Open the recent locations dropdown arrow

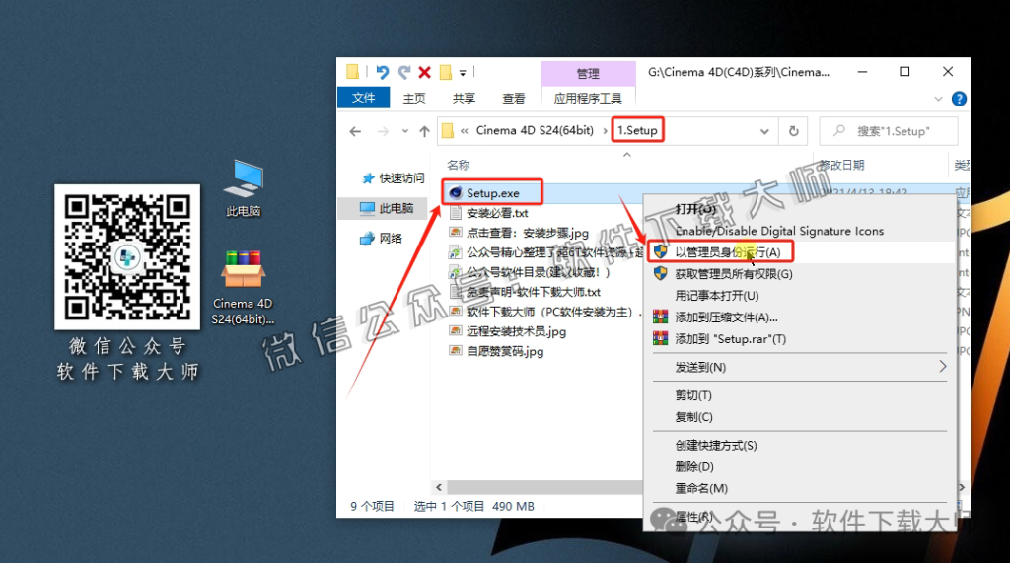(x=405, y=131)
